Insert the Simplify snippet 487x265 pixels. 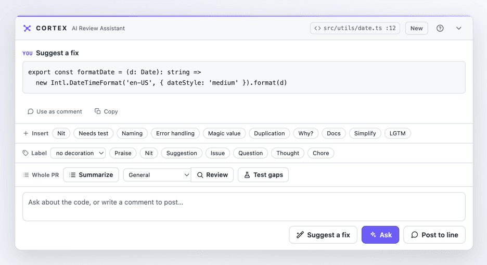click(365, 133)
